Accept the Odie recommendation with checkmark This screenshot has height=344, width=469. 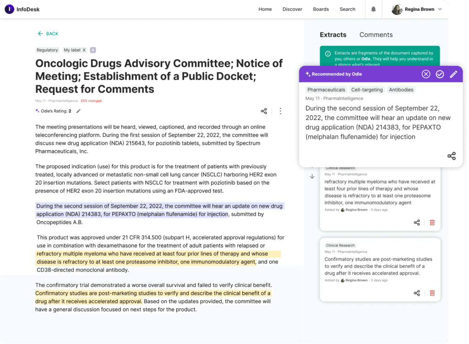(440, 74)
